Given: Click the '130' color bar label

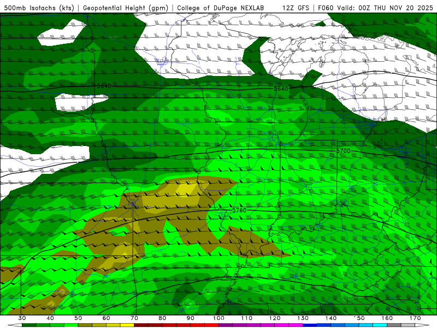Looking at the screenshot, I should (x=303, y=318).
